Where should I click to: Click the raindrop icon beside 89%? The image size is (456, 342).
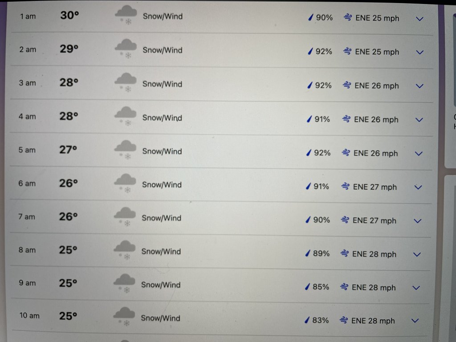(307, 253)
